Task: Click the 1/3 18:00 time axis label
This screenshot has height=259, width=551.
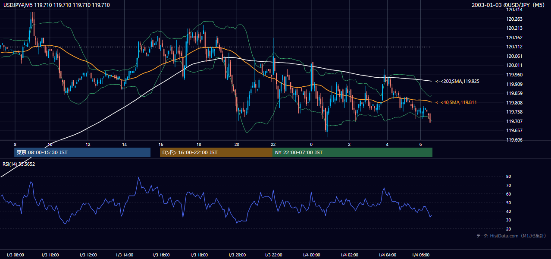Action: (x=199, y=255)
